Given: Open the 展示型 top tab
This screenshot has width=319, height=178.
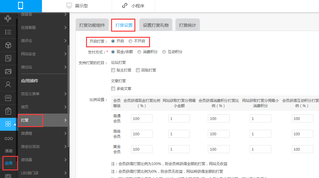Looking at the screenshot, I should (x=77, y=6).
